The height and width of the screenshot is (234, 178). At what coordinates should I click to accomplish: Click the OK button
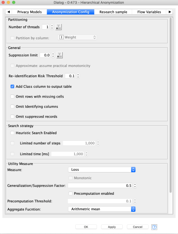click(86, 227)
